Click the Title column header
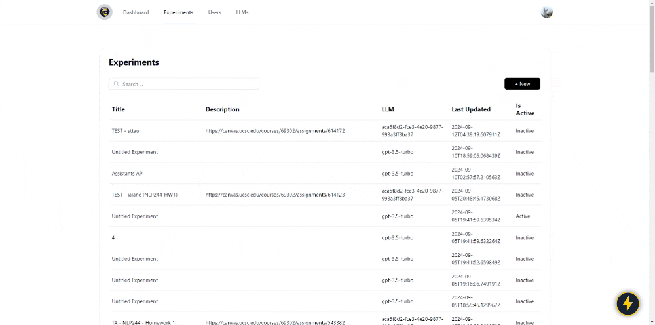The image size is (655, 325). click(x=119, y=109)
